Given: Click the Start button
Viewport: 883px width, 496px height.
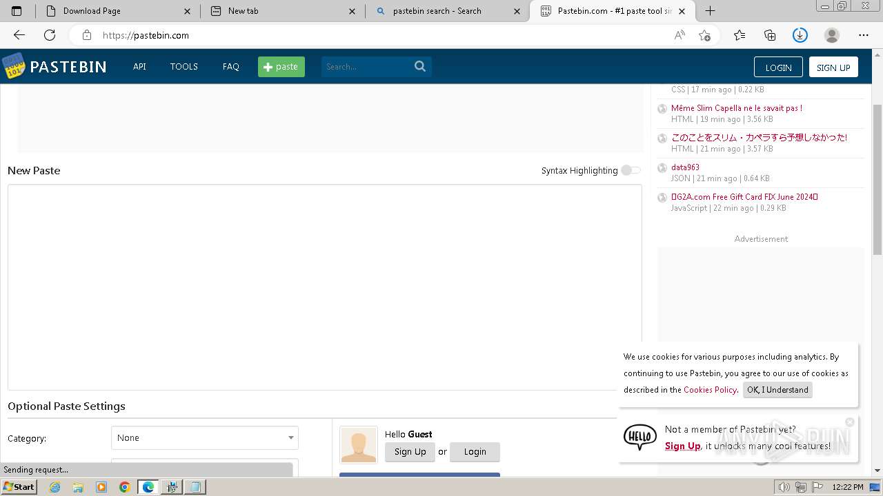Looking at the screenshot, I should click(19, 487).
